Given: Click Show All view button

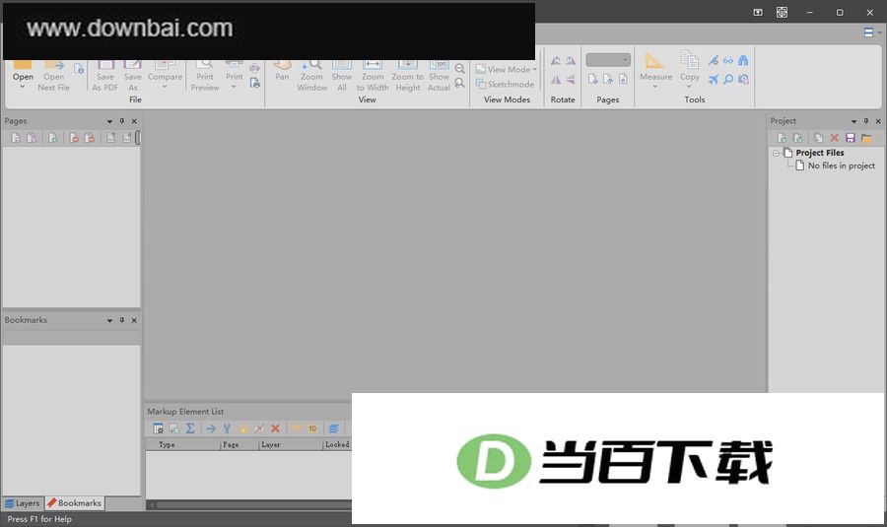Looking at the screenshot, I should 342,76.
